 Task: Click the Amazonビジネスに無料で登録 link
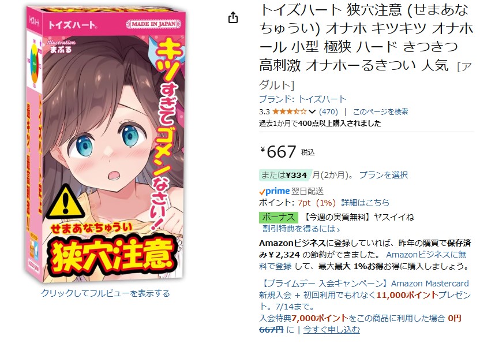pyautogui.click(x=363, y=260)
